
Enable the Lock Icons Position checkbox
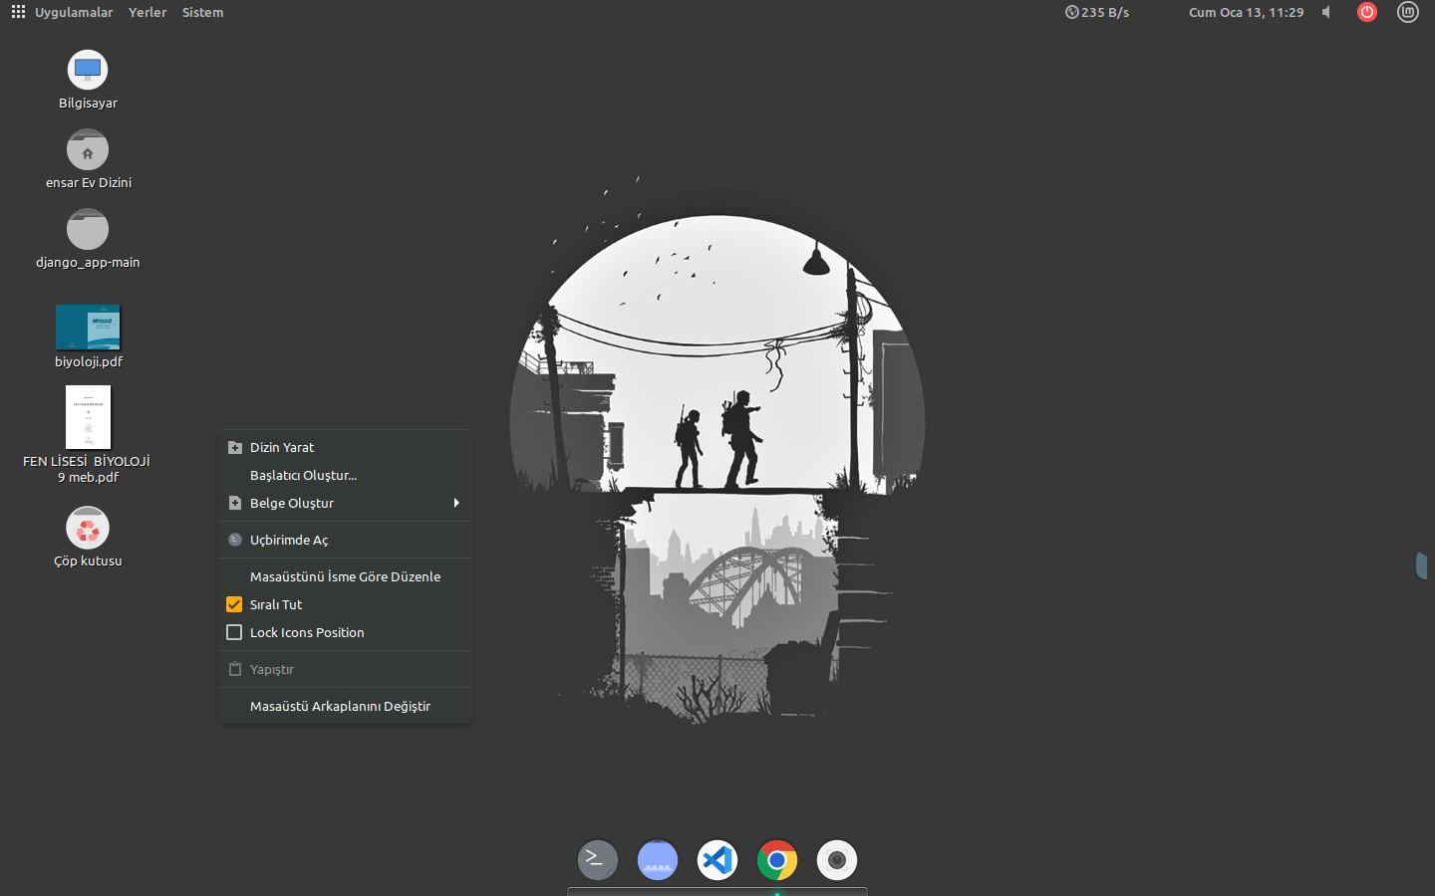tap(234, 632)
